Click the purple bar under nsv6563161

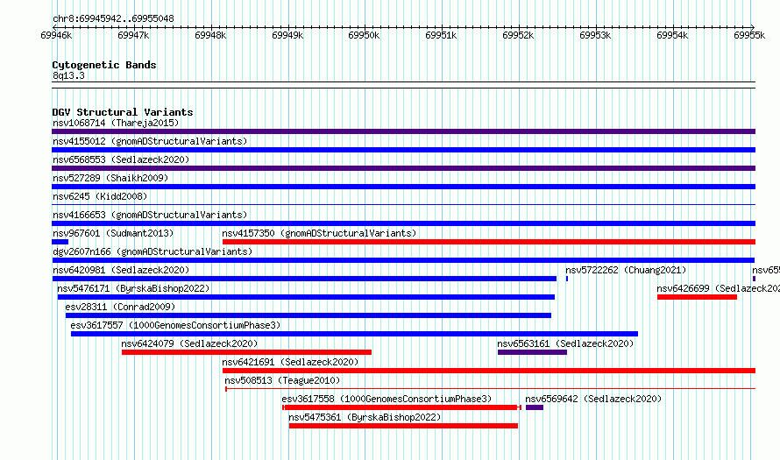[532, 352]
